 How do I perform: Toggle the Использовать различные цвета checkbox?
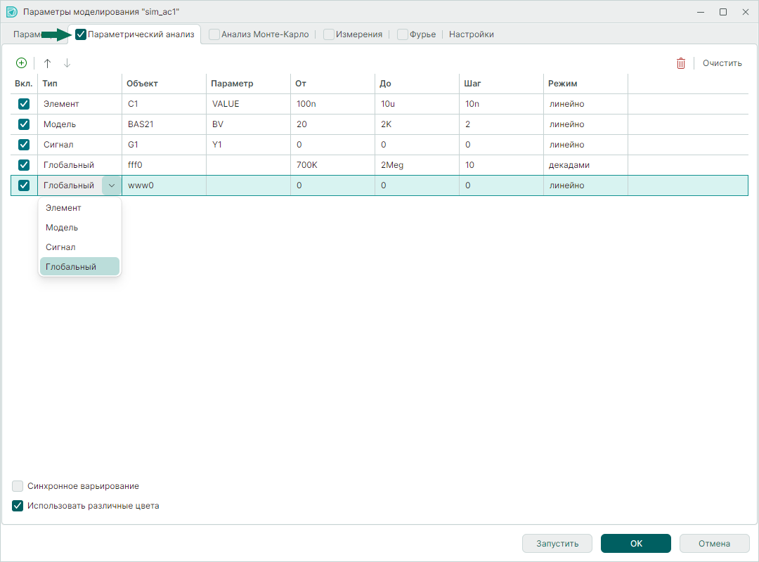point(18,506)
